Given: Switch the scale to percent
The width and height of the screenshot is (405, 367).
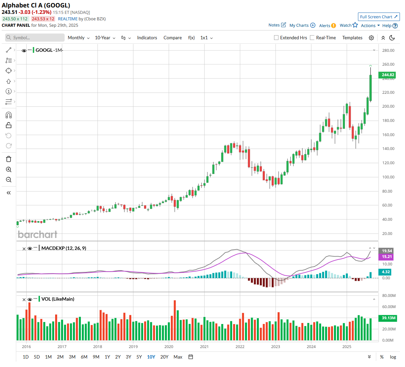Looking at the screenshot, I should tap(382, 357).
